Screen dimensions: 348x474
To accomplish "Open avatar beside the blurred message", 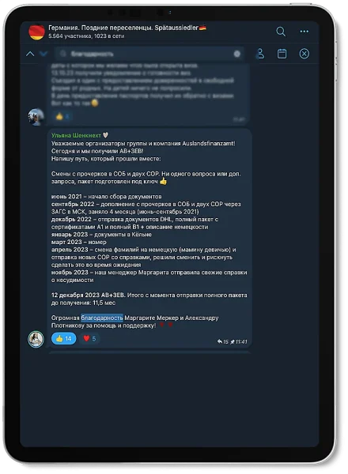I will pos(36,117).
